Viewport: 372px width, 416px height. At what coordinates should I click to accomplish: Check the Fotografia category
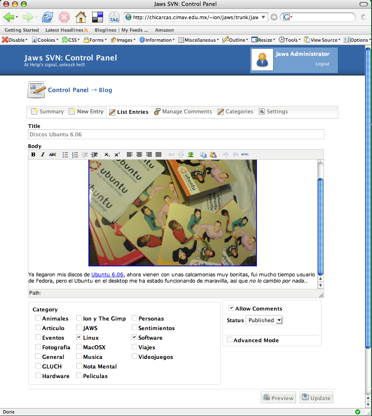[x=38, y=346]
